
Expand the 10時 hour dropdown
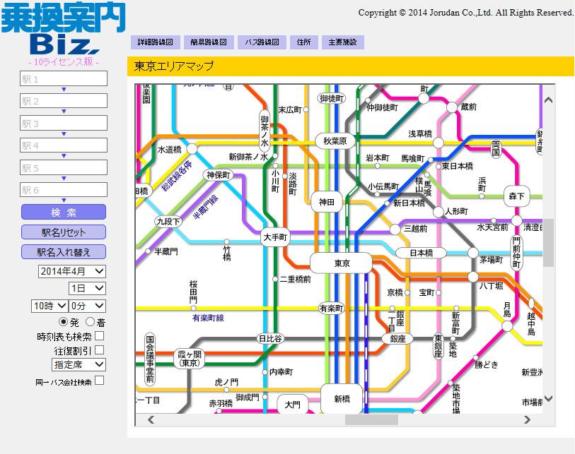[50, 306]
